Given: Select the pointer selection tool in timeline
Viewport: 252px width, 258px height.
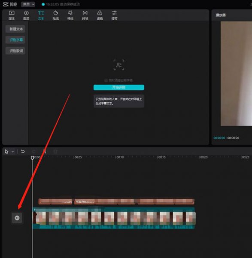Looking at the screenshot, I should (6, 151).
